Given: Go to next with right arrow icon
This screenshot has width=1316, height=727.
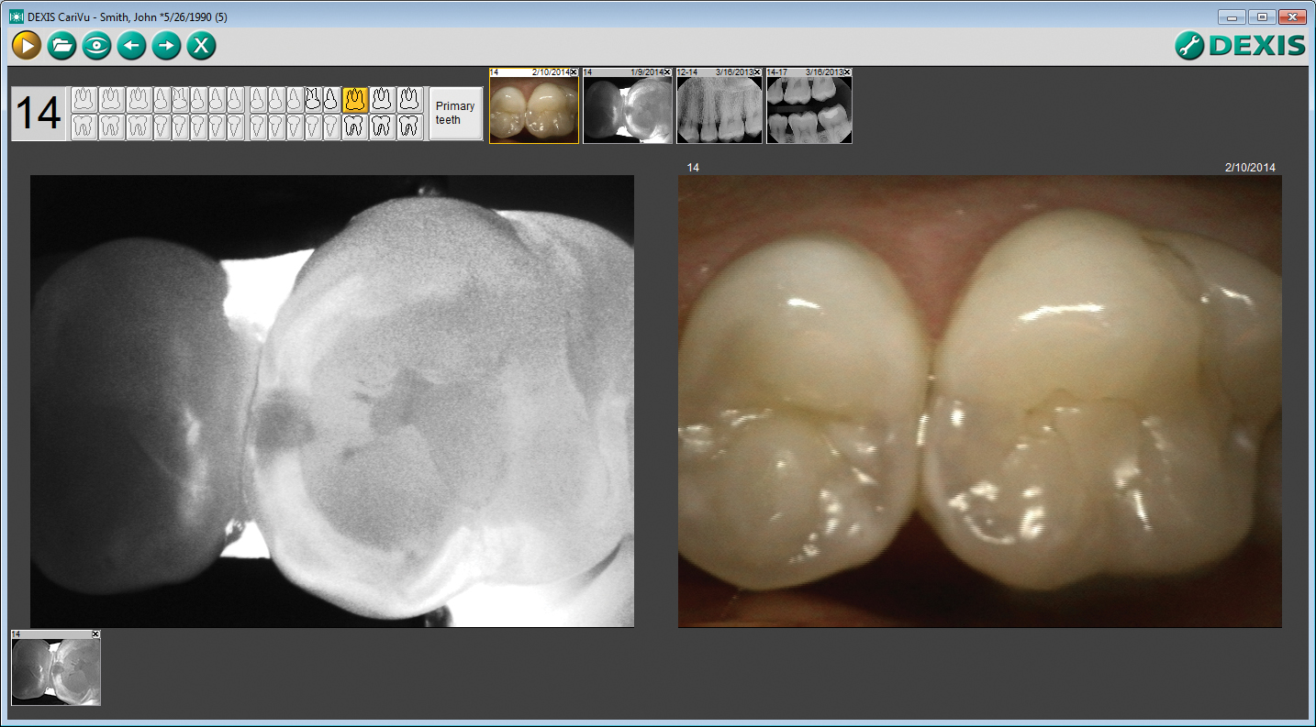Looking at the screenshot, I should pos(166,45).
